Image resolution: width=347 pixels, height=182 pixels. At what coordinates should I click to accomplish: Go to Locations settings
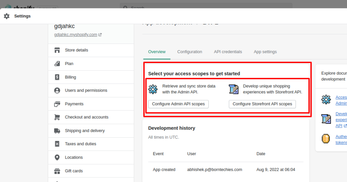[91, 158]
